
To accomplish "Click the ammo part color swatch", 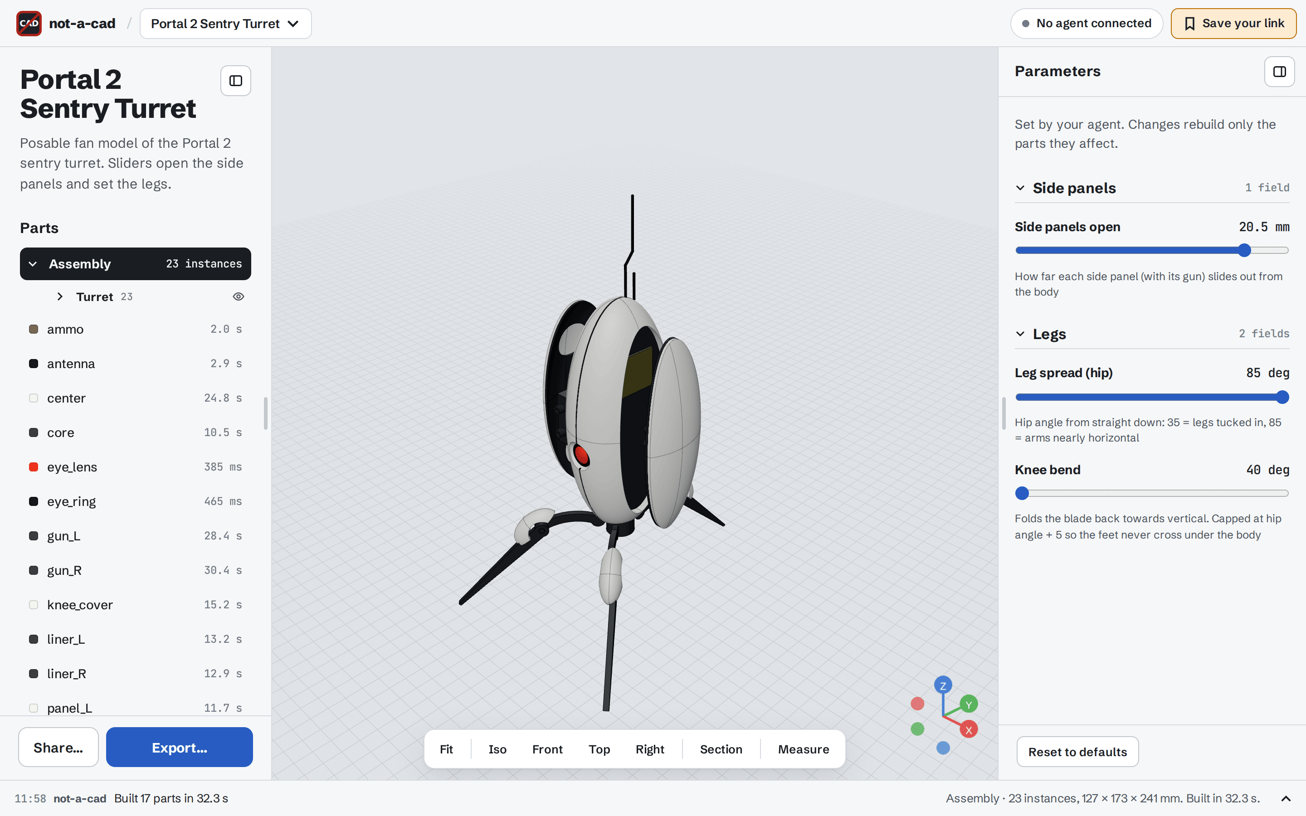I will (34, 329).
